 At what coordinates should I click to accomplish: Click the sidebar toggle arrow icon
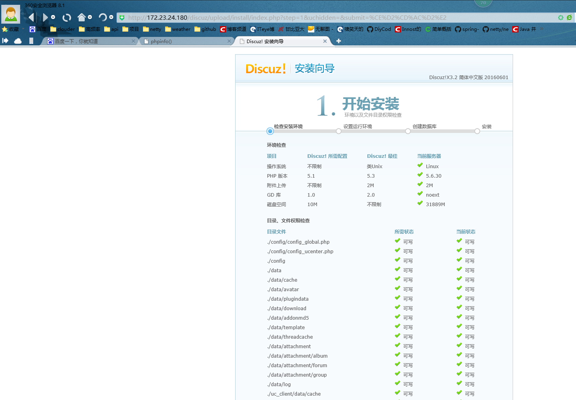coord(5,41)
